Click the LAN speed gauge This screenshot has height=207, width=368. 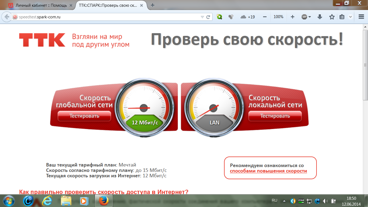[214, 107]
